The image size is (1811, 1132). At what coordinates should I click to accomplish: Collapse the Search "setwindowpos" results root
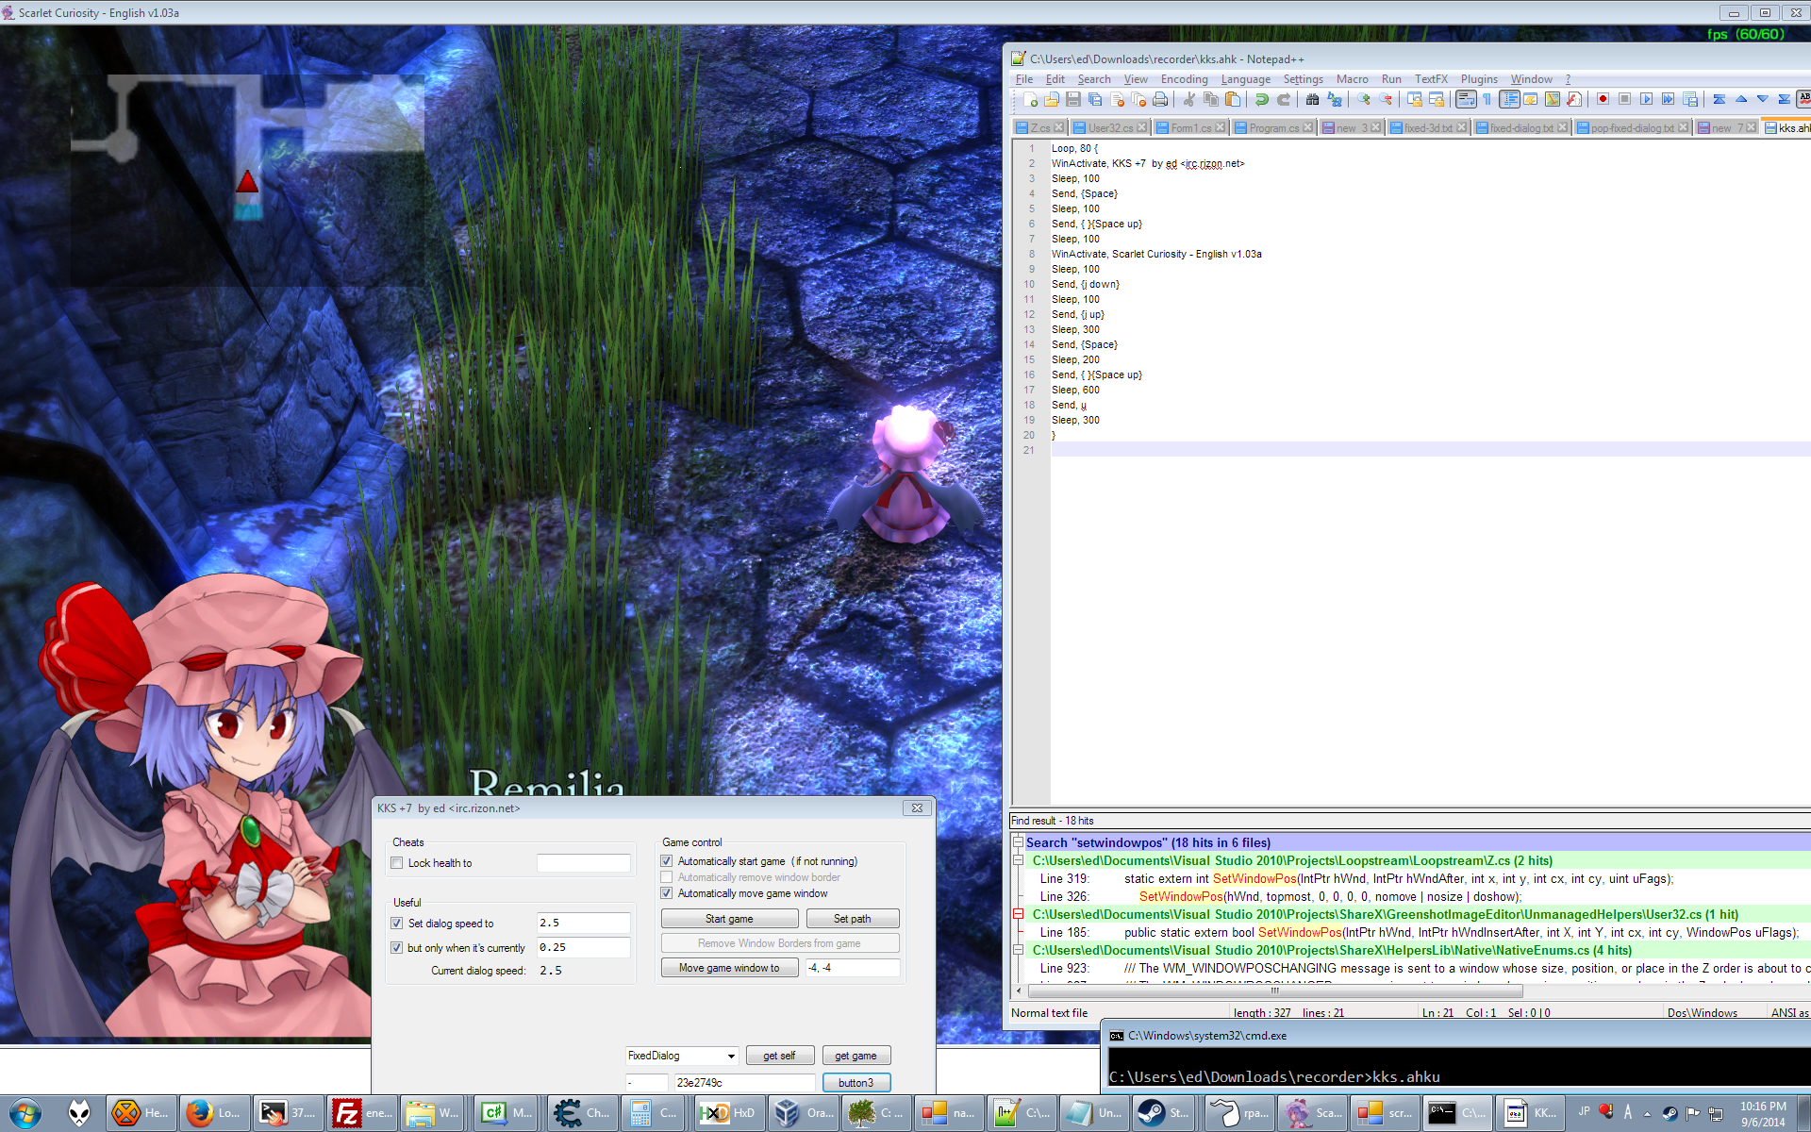pos(1018,842)
